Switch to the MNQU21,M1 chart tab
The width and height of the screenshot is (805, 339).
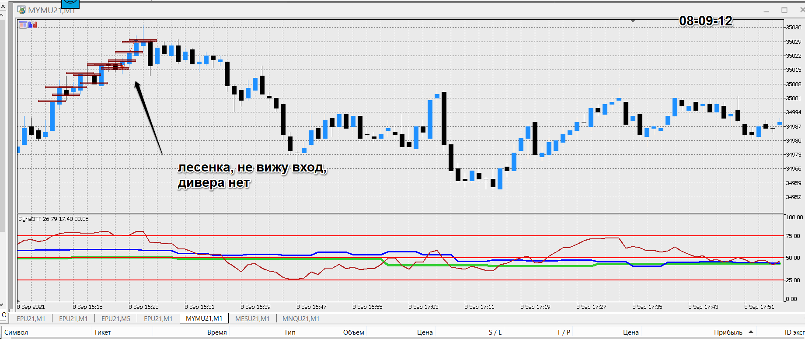tap(301, 319)
